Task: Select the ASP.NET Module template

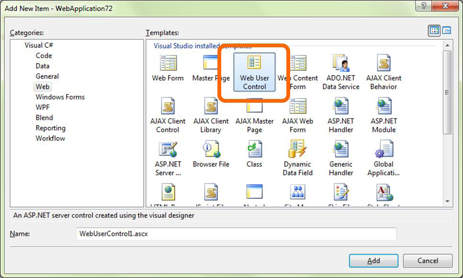Action: point(384,116)
